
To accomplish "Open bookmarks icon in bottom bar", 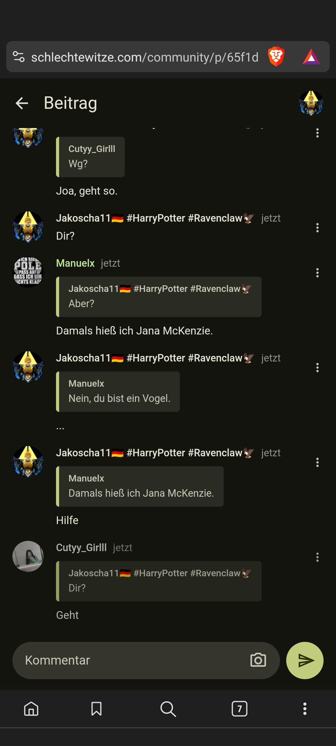I will pyautogui.click(x=96, y=709).
